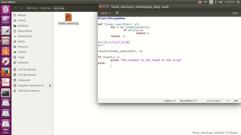Click the result=linear_search(arr, x) line
This screenshot has width=241, height=135.
tap(120, 51)
